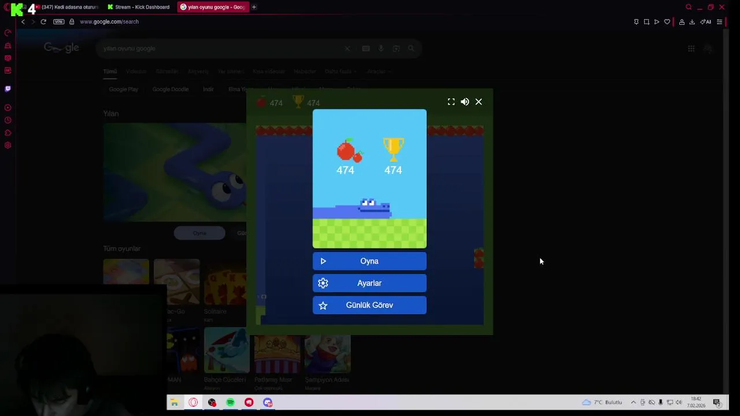Screen dimensions: 740x416
Task: Open a new browser tab
Action: click(254, 7)
